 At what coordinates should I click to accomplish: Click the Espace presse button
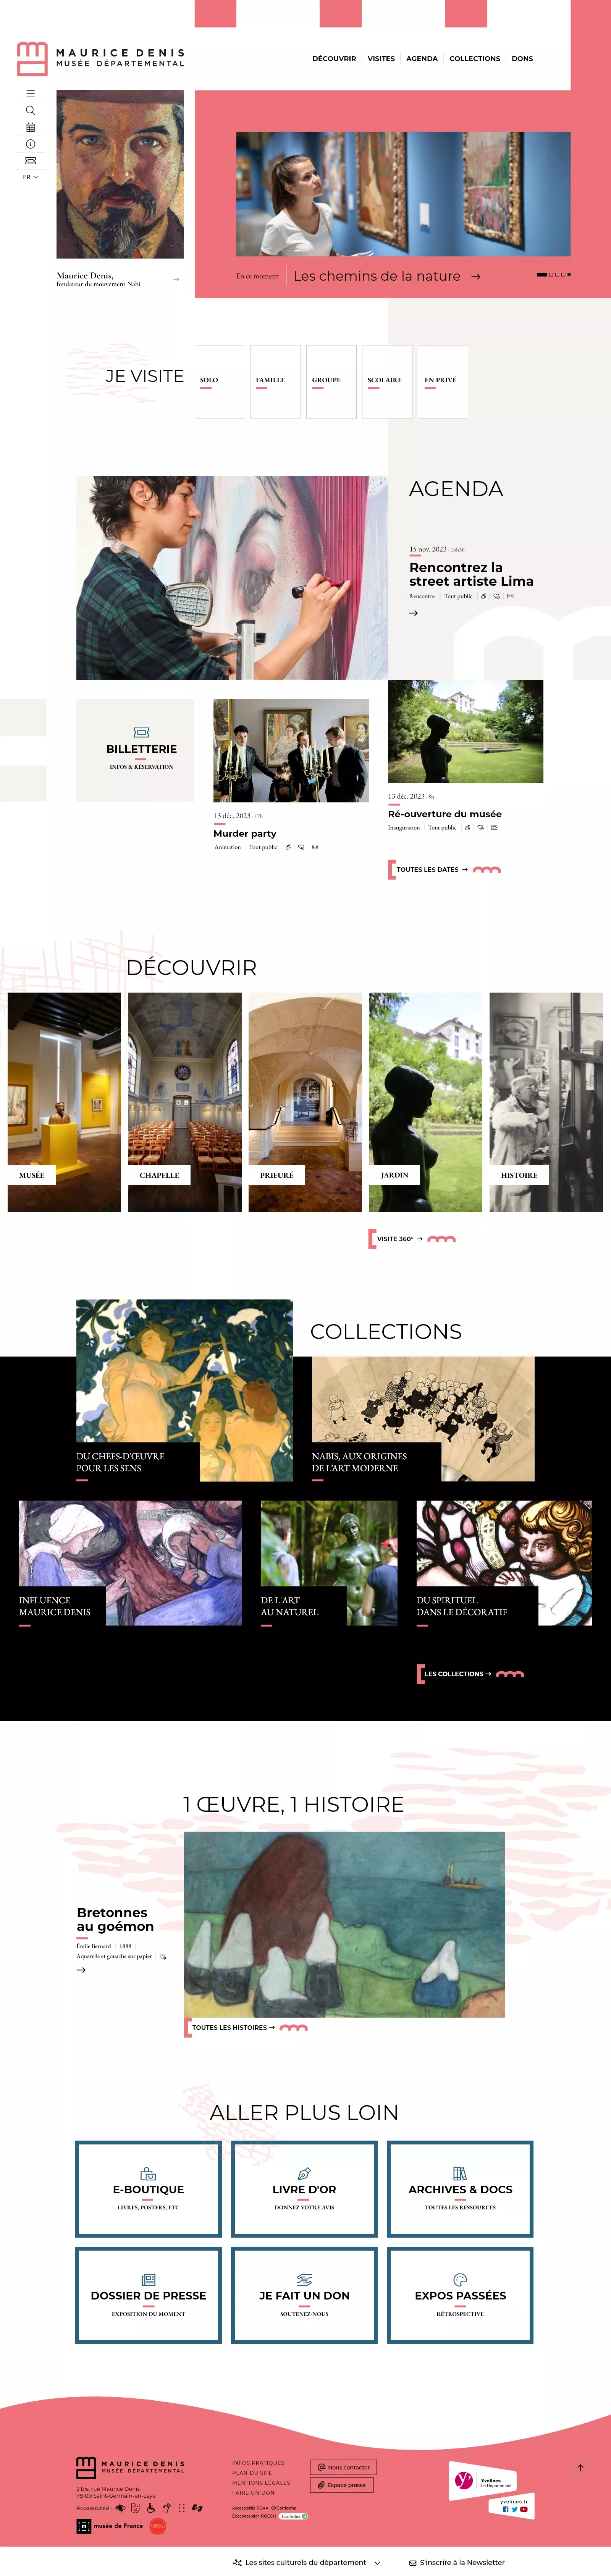pyautogui.click(x=342, y=2485)
